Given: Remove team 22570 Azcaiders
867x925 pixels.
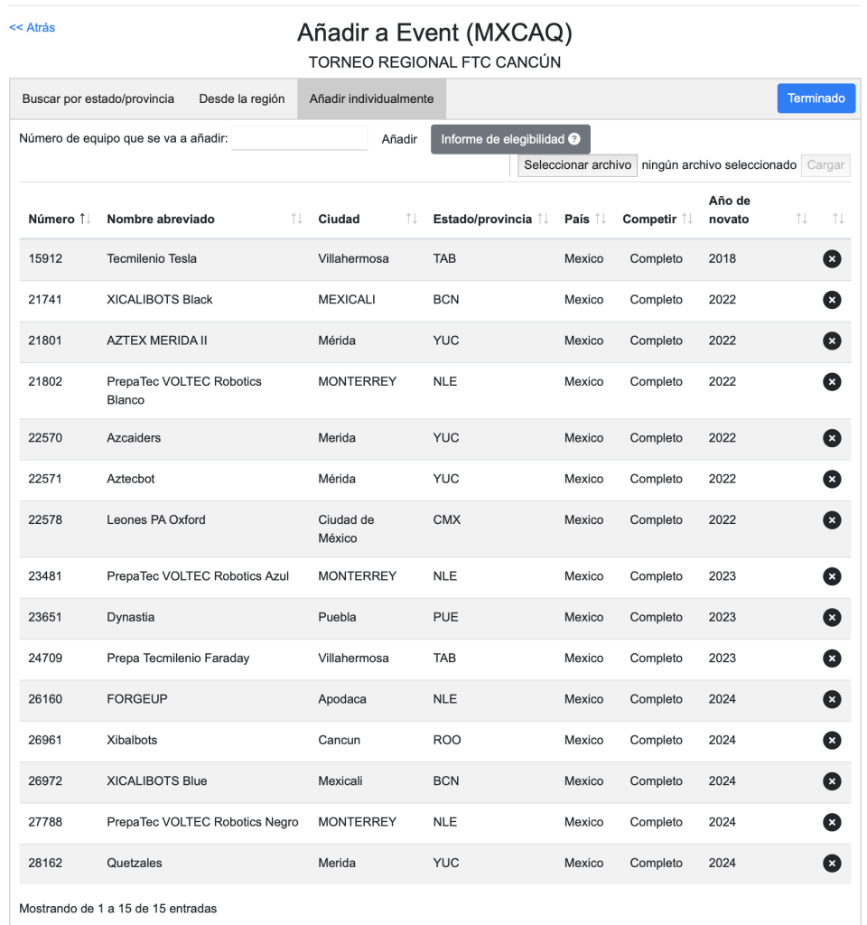Looking at the screenshot, I should pyautogui.click(x=832, y=438).
